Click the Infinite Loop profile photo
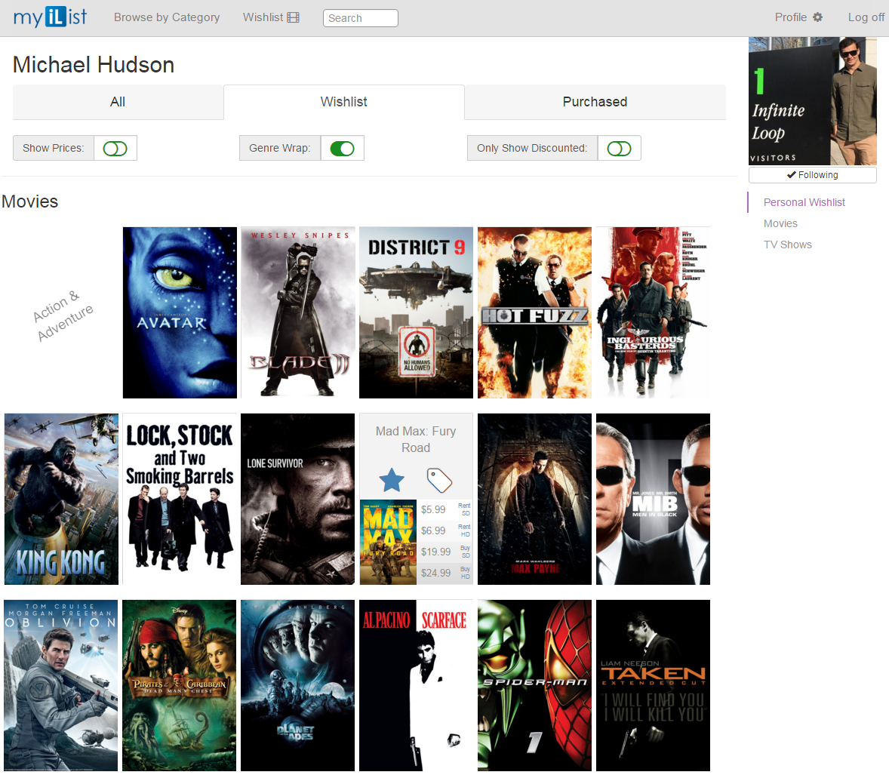The width and height of the screenshot is (889, 775). pyautogui.click(x=813, y=101)
